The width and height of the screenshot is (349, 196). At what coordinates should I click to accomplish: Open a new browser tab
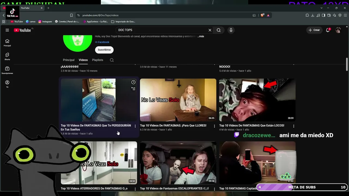click(x=48, y=8)
